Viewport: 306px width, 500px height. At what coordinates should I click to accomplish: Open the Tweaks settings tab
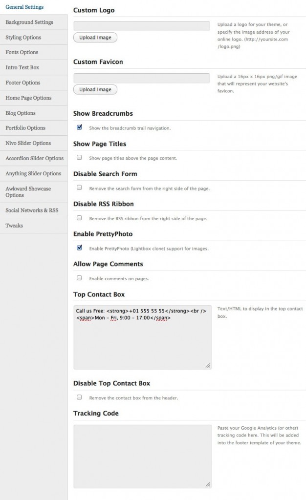14,226
